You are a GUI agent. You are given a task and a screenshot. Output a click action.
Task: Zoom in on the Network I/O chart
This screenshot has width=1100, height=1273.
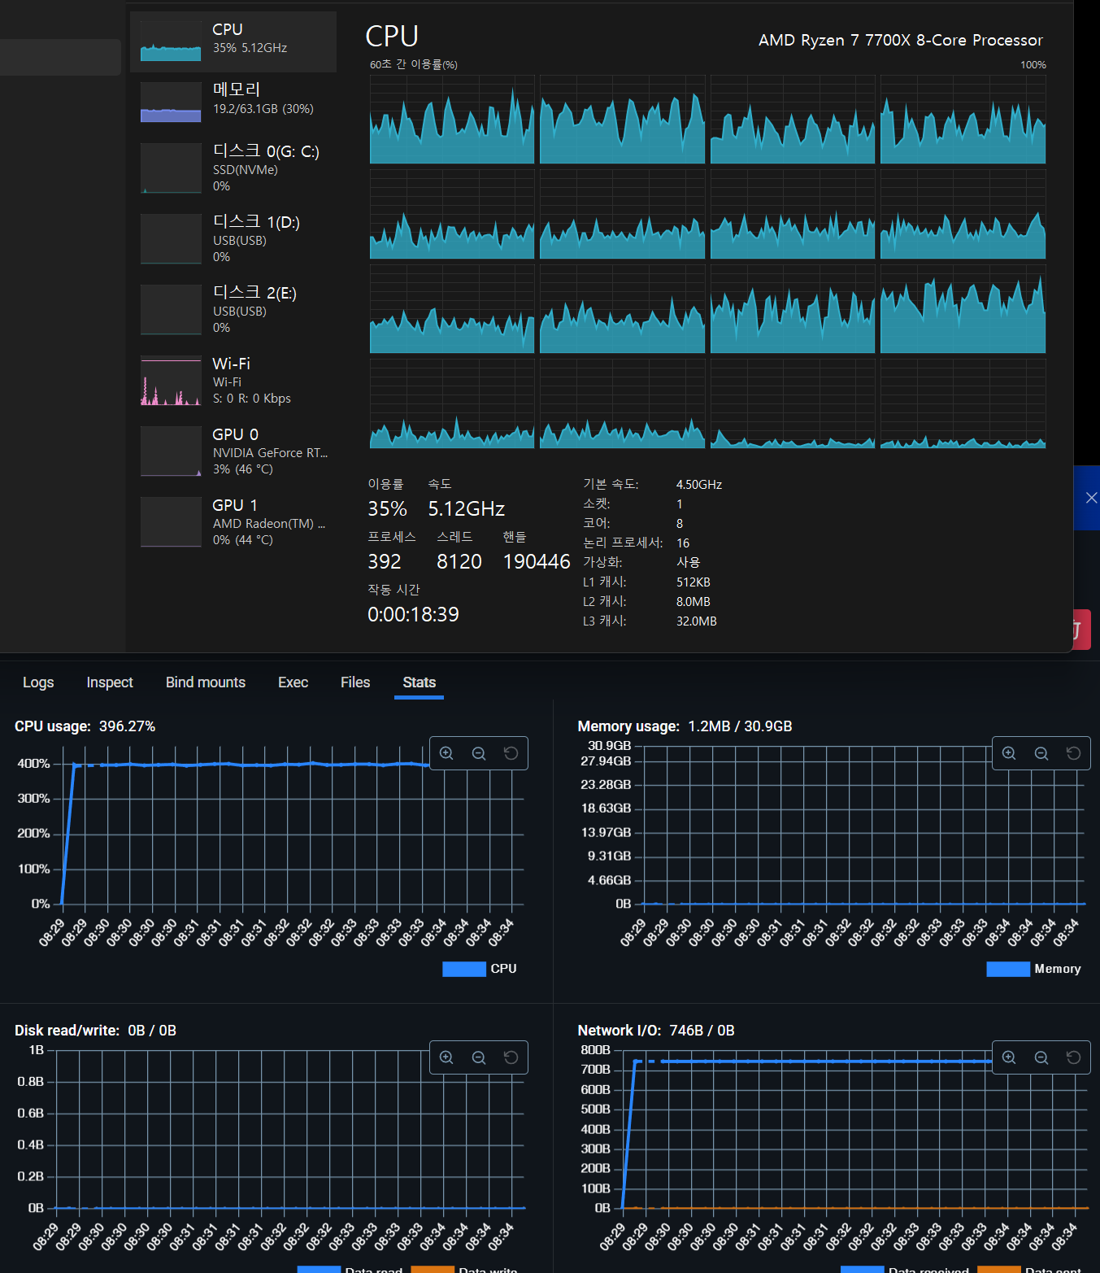click(x=1009, y=1057)
